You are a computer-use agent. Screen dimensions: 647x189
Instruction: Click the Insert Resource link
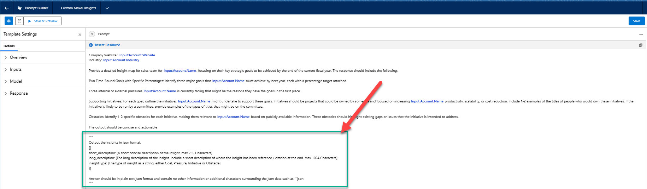pos(107,45)
